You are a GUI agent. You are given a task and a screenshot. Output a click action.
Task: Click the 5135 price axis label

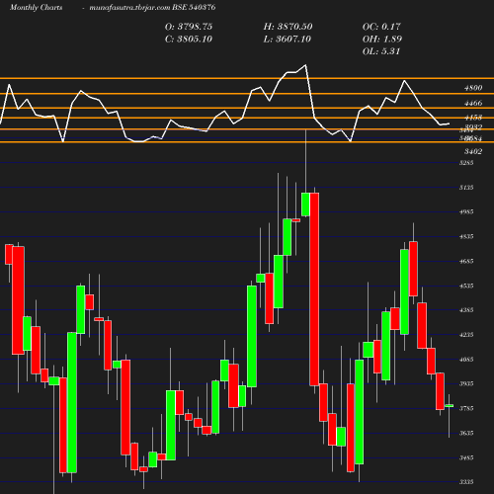466,188
